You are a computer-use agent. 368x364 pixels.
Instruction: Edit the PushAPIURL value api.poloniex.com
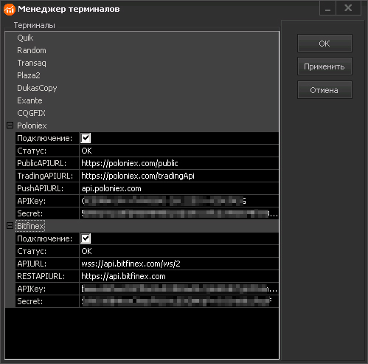179,188
